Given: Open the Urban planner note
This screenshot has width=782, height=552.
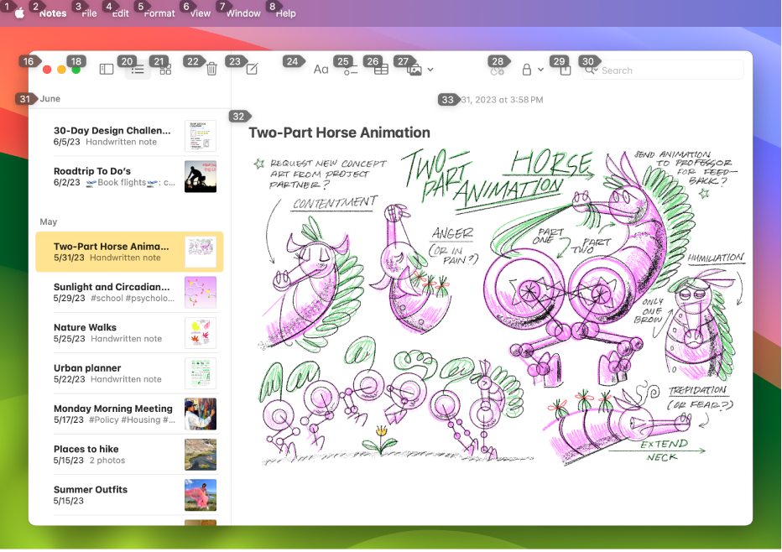Looking at the screenshot, I should (129, 373).
